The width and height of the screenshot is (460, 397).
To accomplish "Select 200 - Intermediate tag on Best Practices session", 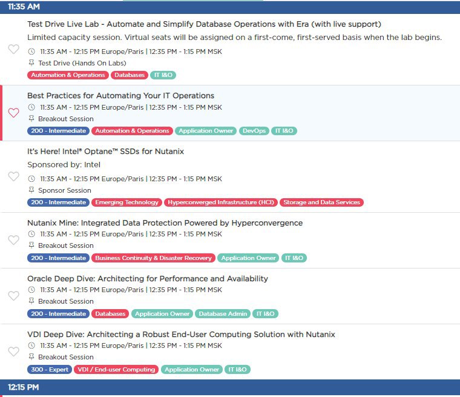I will [x=58, y=131].
